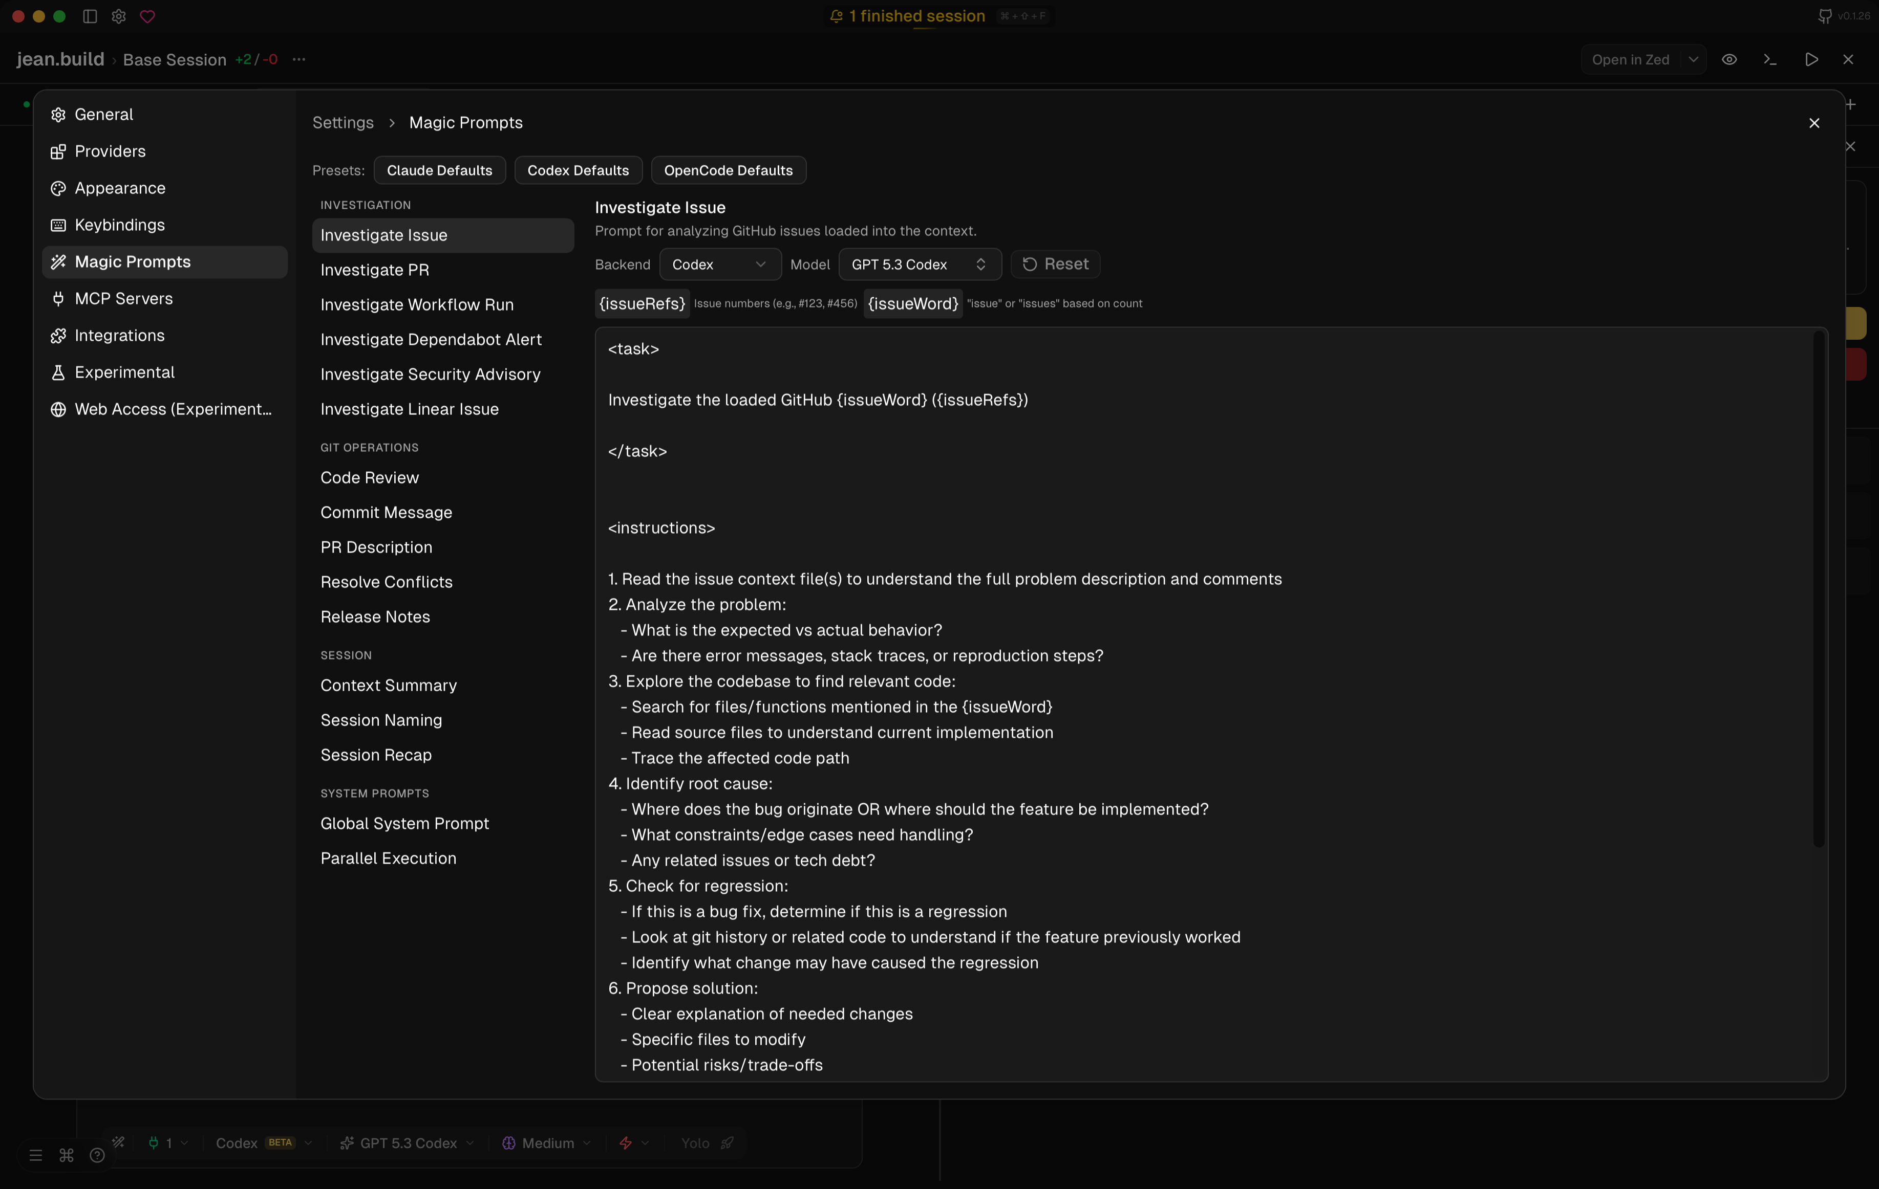Click the settings gear in the title bar
This screenshot has height=1189, width=1879.
[x=118, y=15]
